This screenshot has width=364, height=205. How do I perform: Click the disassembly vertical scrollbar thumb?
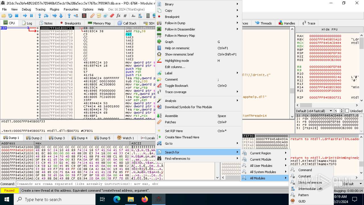[292, 91]
